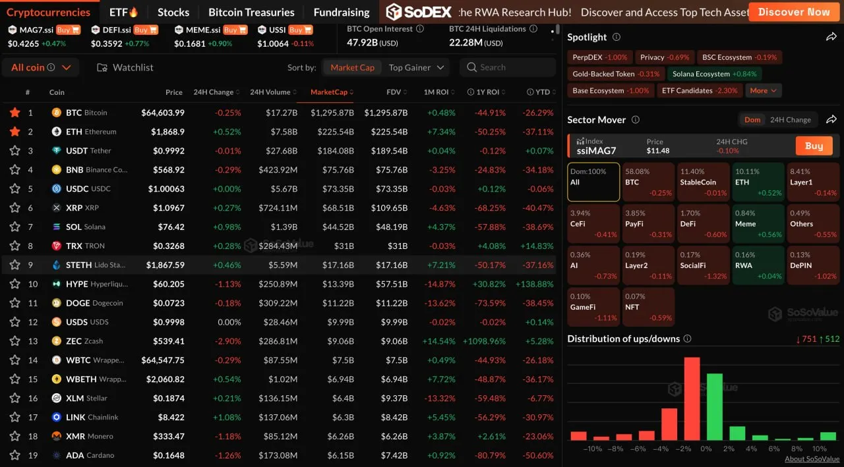Select the BTC 58.08% sector tile
Image resolution: width=844 pixels, height=467 pixels.
(x=649, y=182)
